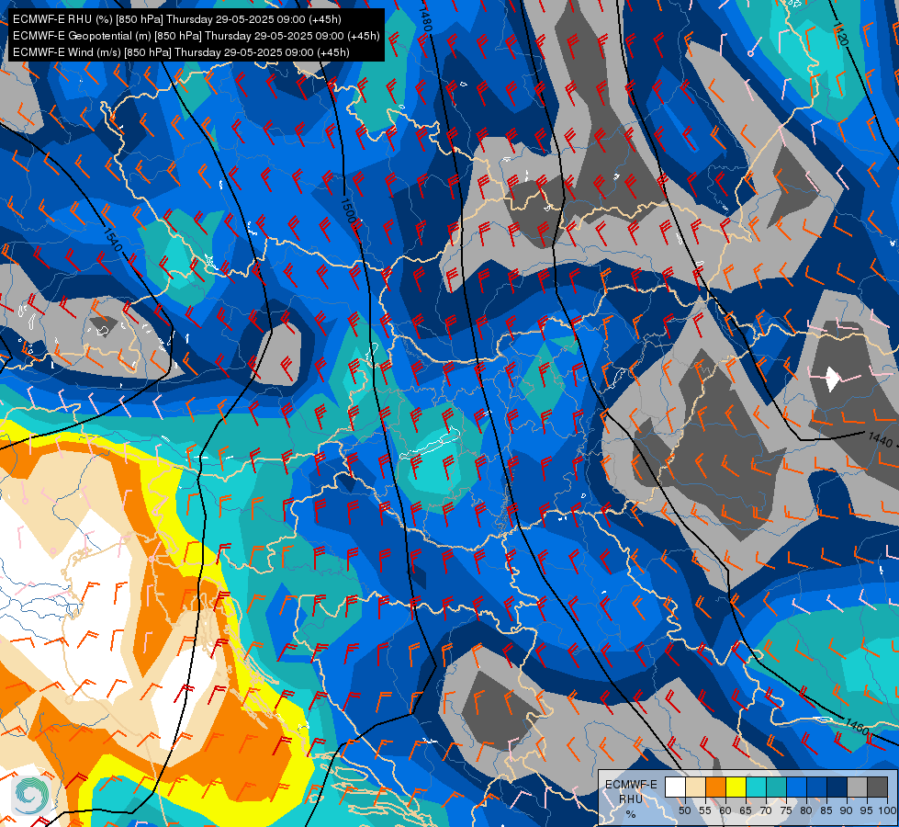Select the navy 85-90 legend swatch
This screenshot has width=899, height=827.
click(x=837, y=787)
